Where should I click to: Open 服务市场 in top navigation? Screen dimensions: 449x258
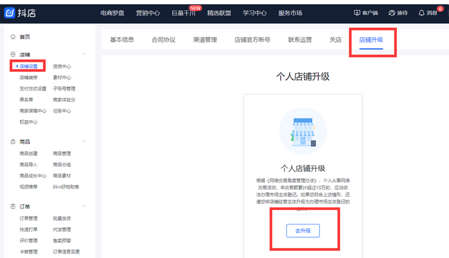pyautogui.click(x=290, y=13)
